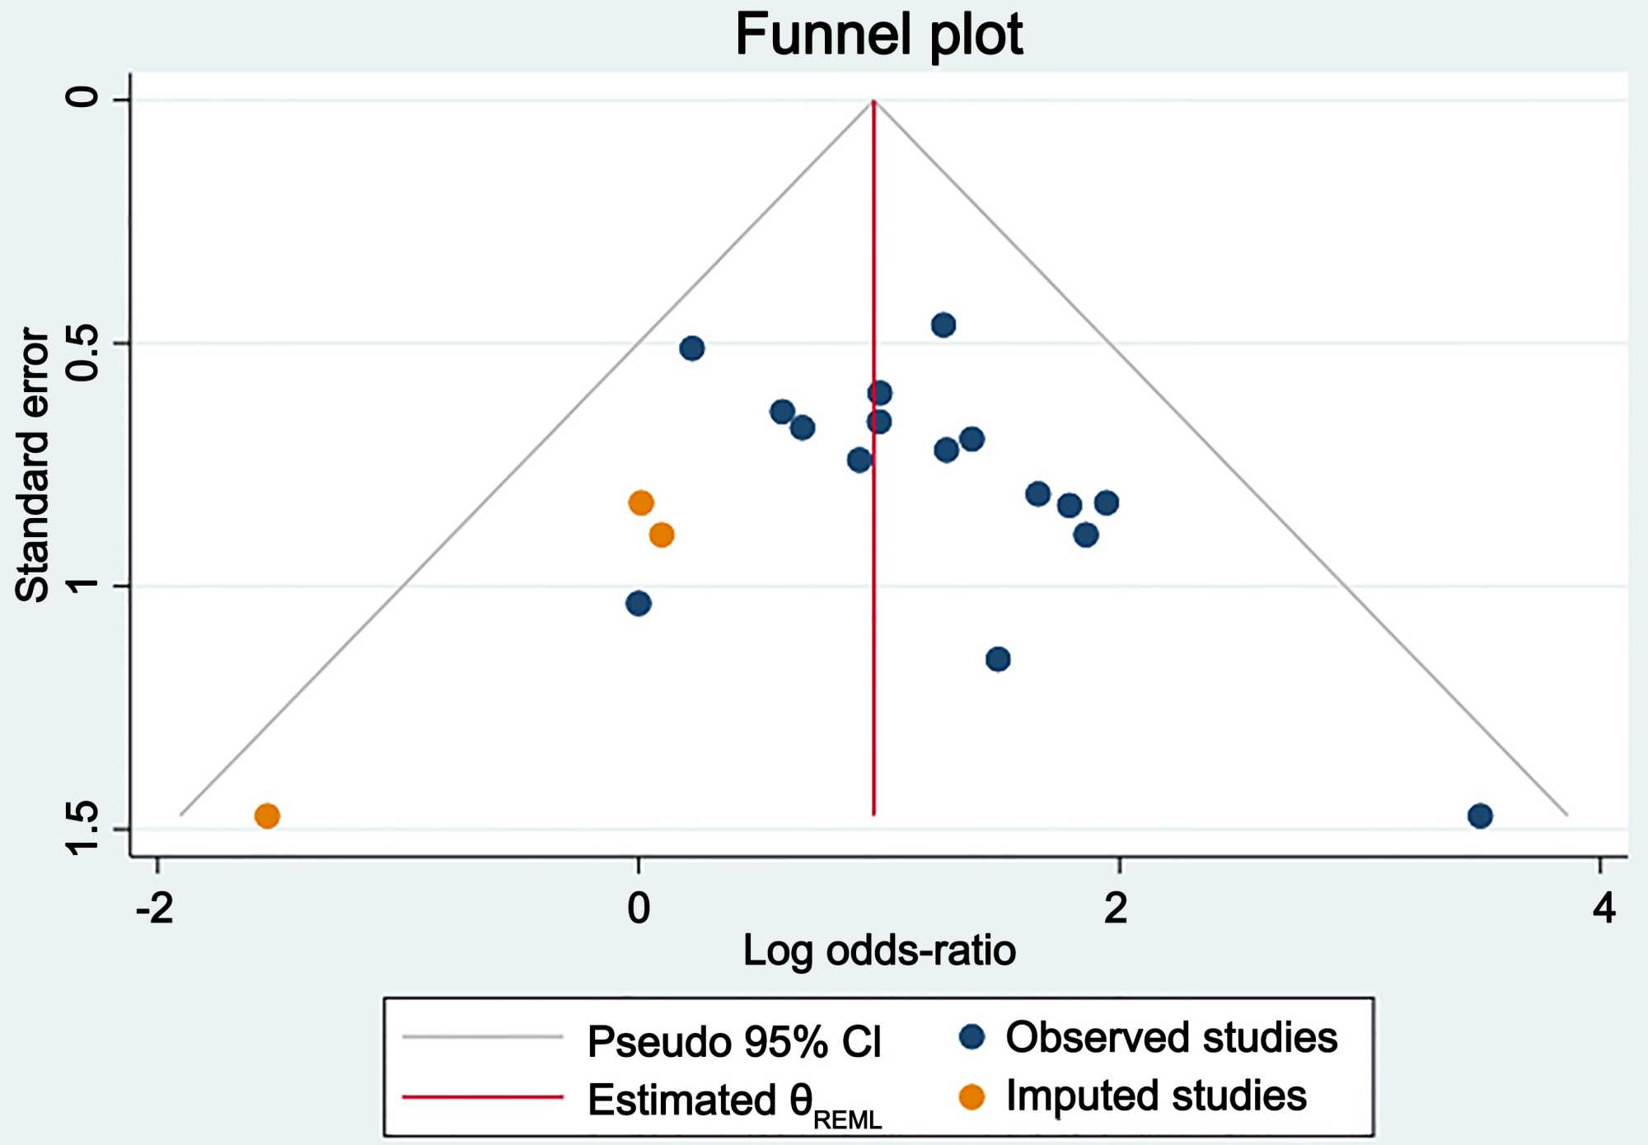The image size is (1648, 1145).
Task: Select the 'Funnel plot' chart title
Action: [878, 35]
